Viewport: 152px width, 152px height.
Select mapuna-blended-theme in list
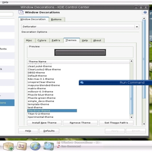pyautogui.click(x=44, y=85)
